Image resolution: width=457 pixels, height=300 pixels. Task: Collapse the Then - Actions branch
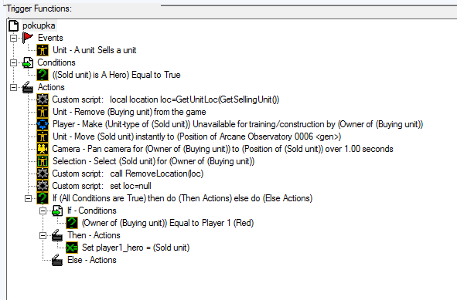point(43,235)
